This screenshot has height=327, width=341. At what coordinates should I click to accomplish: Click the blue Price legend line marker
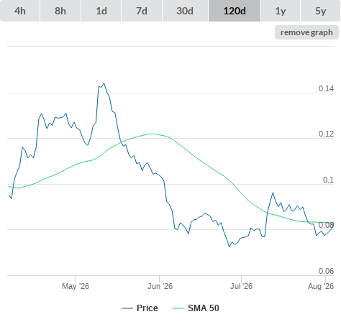pos(127,308)
